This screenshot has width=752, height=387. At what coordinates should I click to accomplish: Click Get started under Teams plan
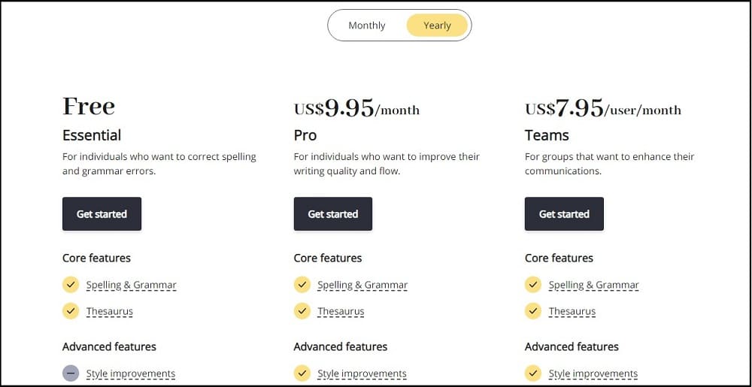click(x=564, y=213)
